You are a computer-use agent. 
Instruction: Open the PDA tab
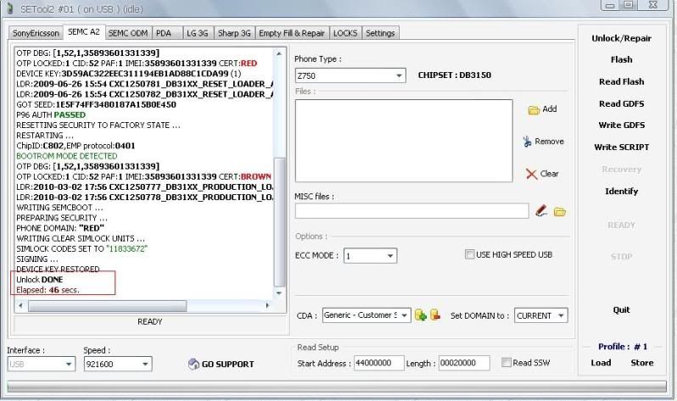(166, 33)
